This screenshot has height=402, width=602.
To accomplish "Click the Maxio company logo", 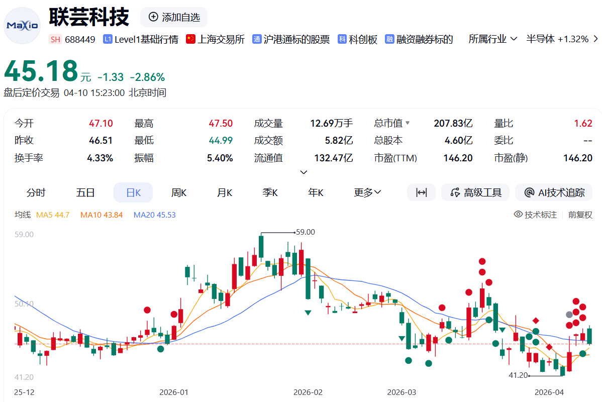I will [22, 25].
